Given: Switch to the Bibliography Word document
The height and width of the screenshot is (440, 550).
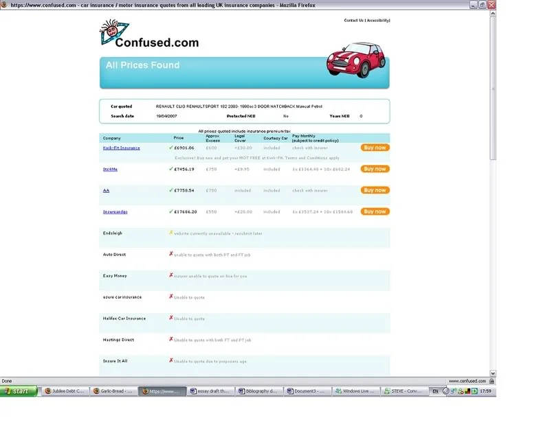Looking at the screenshot, I should pyautogui.click(x=259, y=391).
